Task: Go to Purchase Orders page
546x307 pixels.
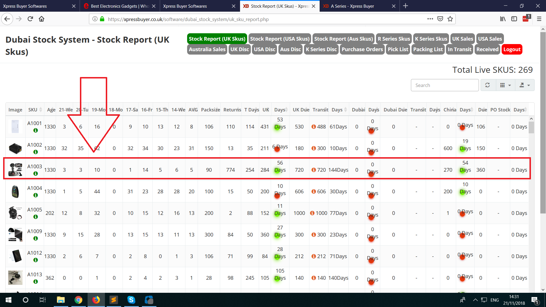Action: coord(362,49)
